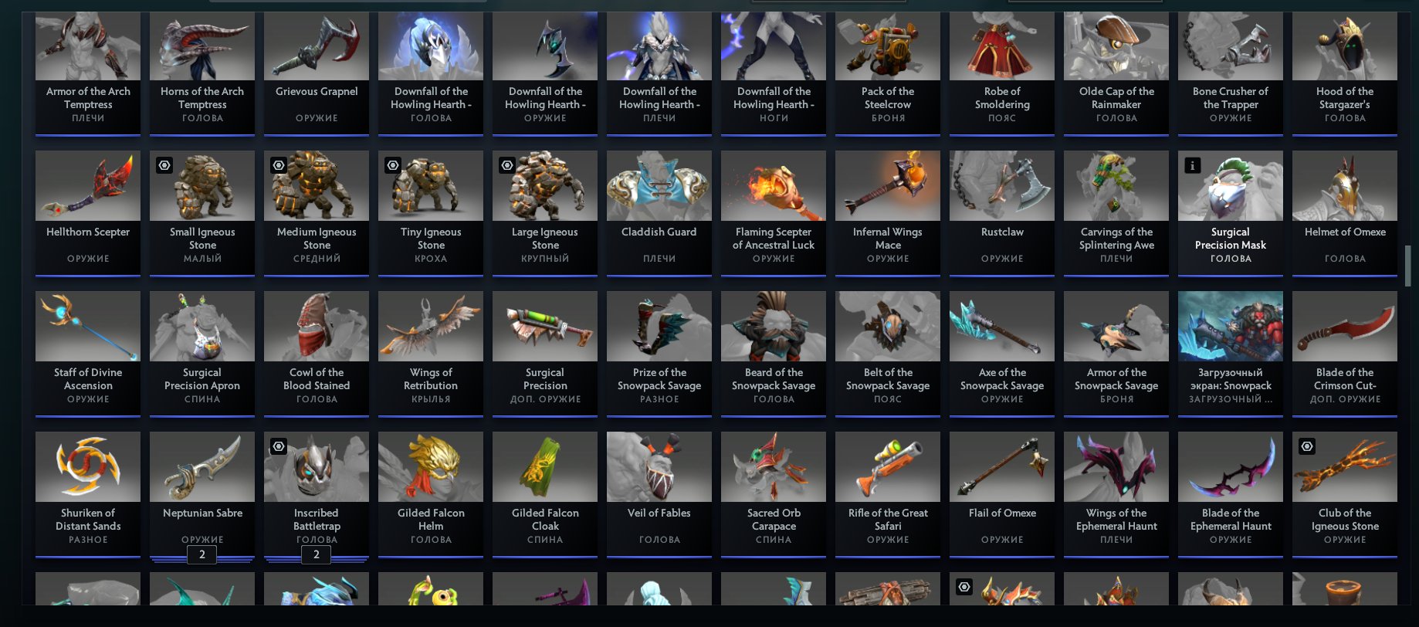Select the Shuriken of Distant Sands item

point(88,494)
